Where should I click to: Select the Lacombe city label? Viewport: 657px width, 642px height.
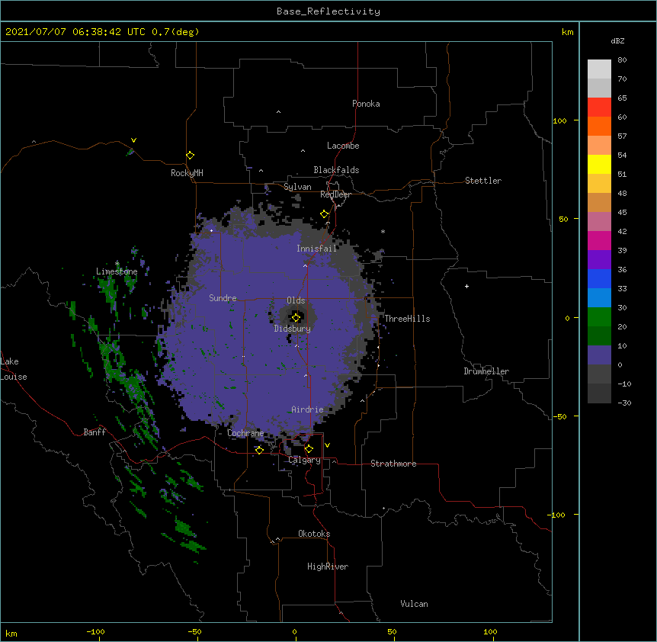pyautogui.click(x=343, y=146)
